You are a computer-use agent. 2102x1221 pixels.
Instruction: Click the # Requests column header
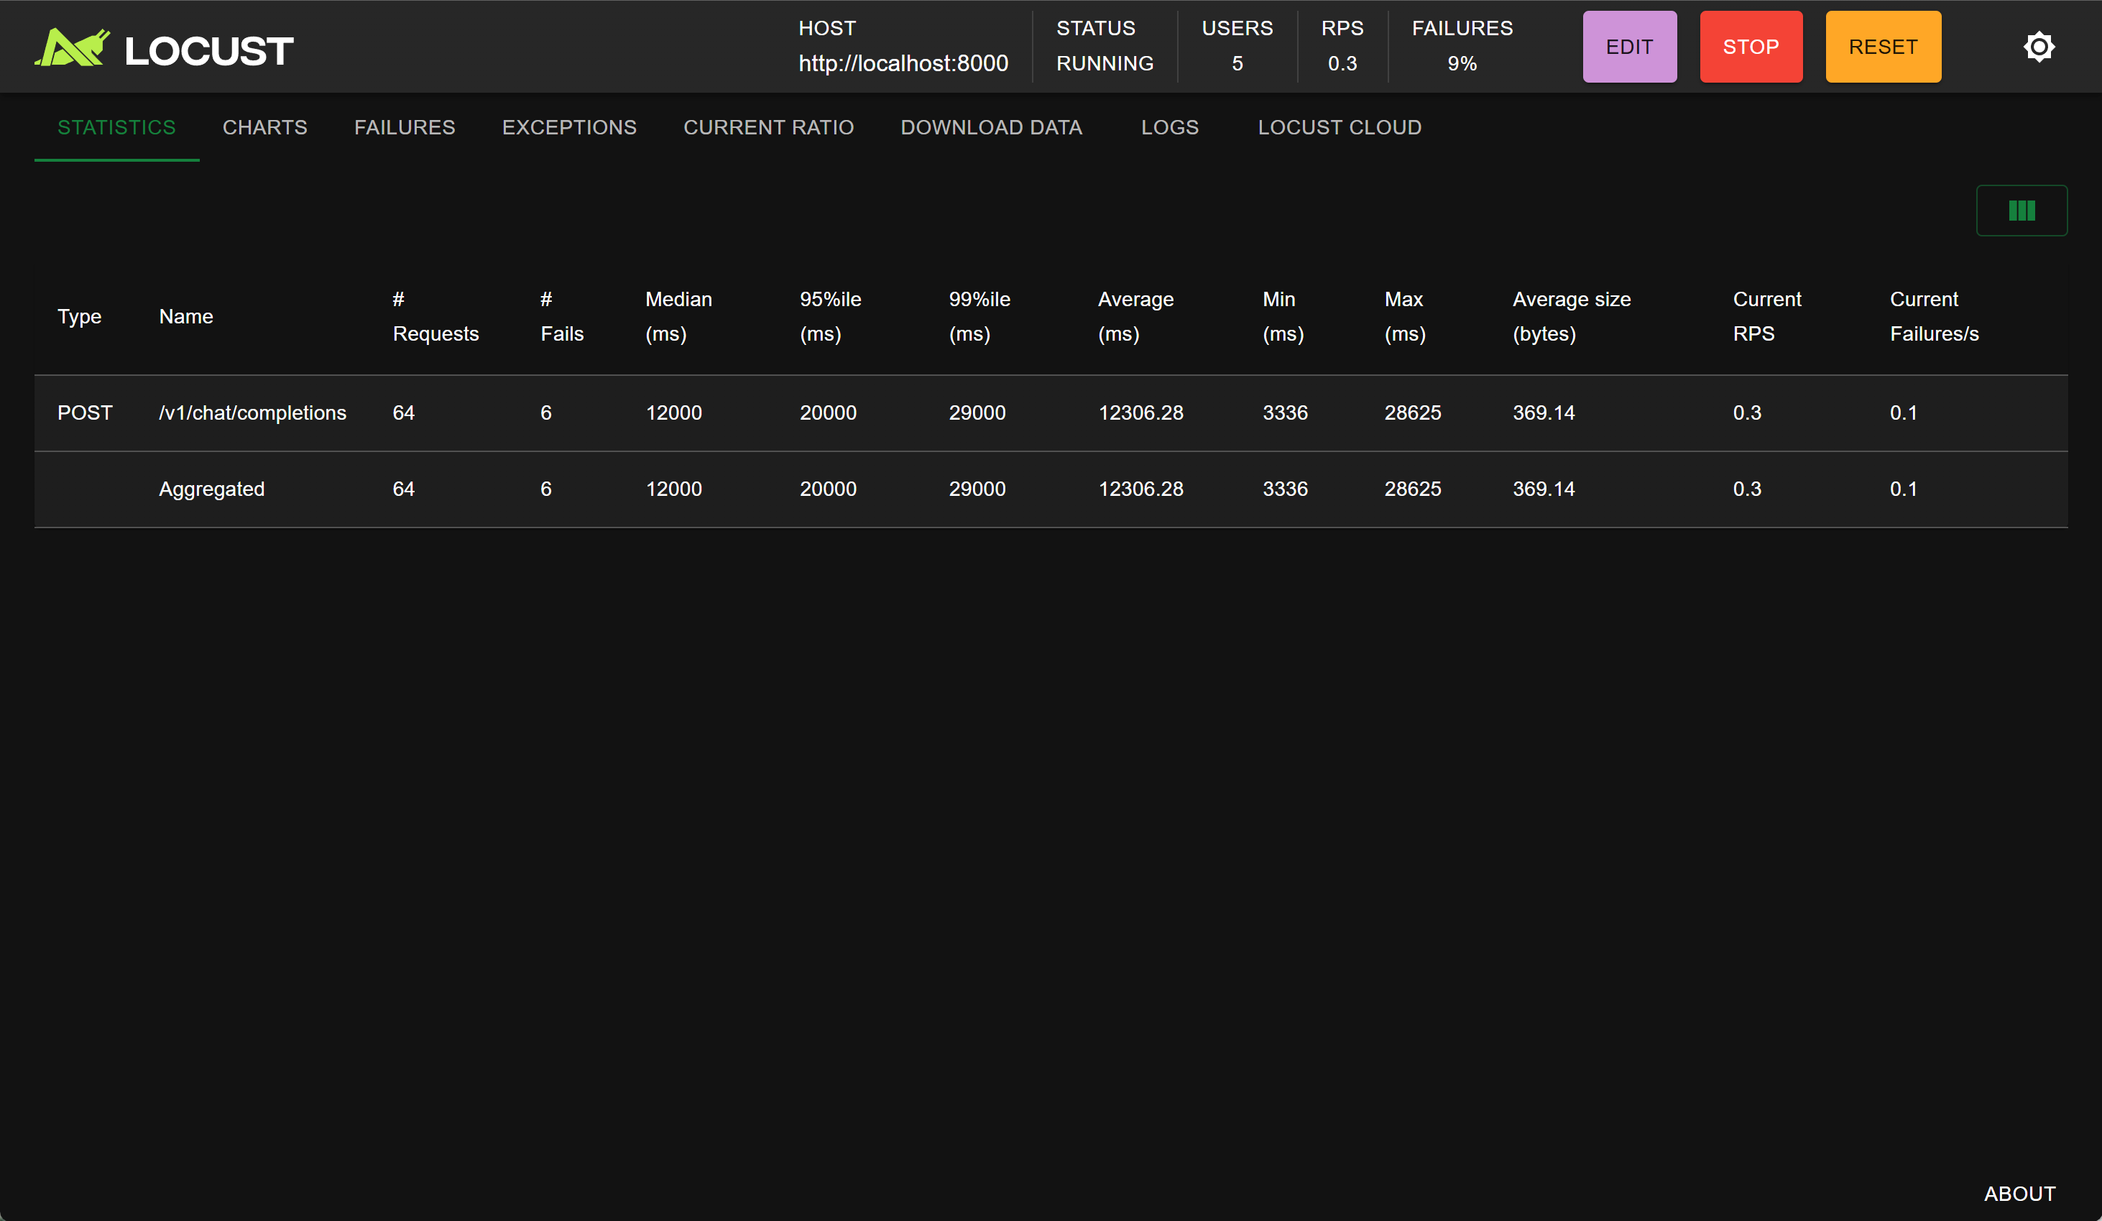(435, 316)
